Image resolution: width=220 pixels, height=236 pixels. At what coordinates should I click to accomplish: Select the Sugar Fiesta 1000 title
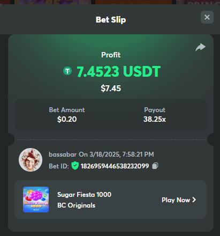[x=84, y=195]
